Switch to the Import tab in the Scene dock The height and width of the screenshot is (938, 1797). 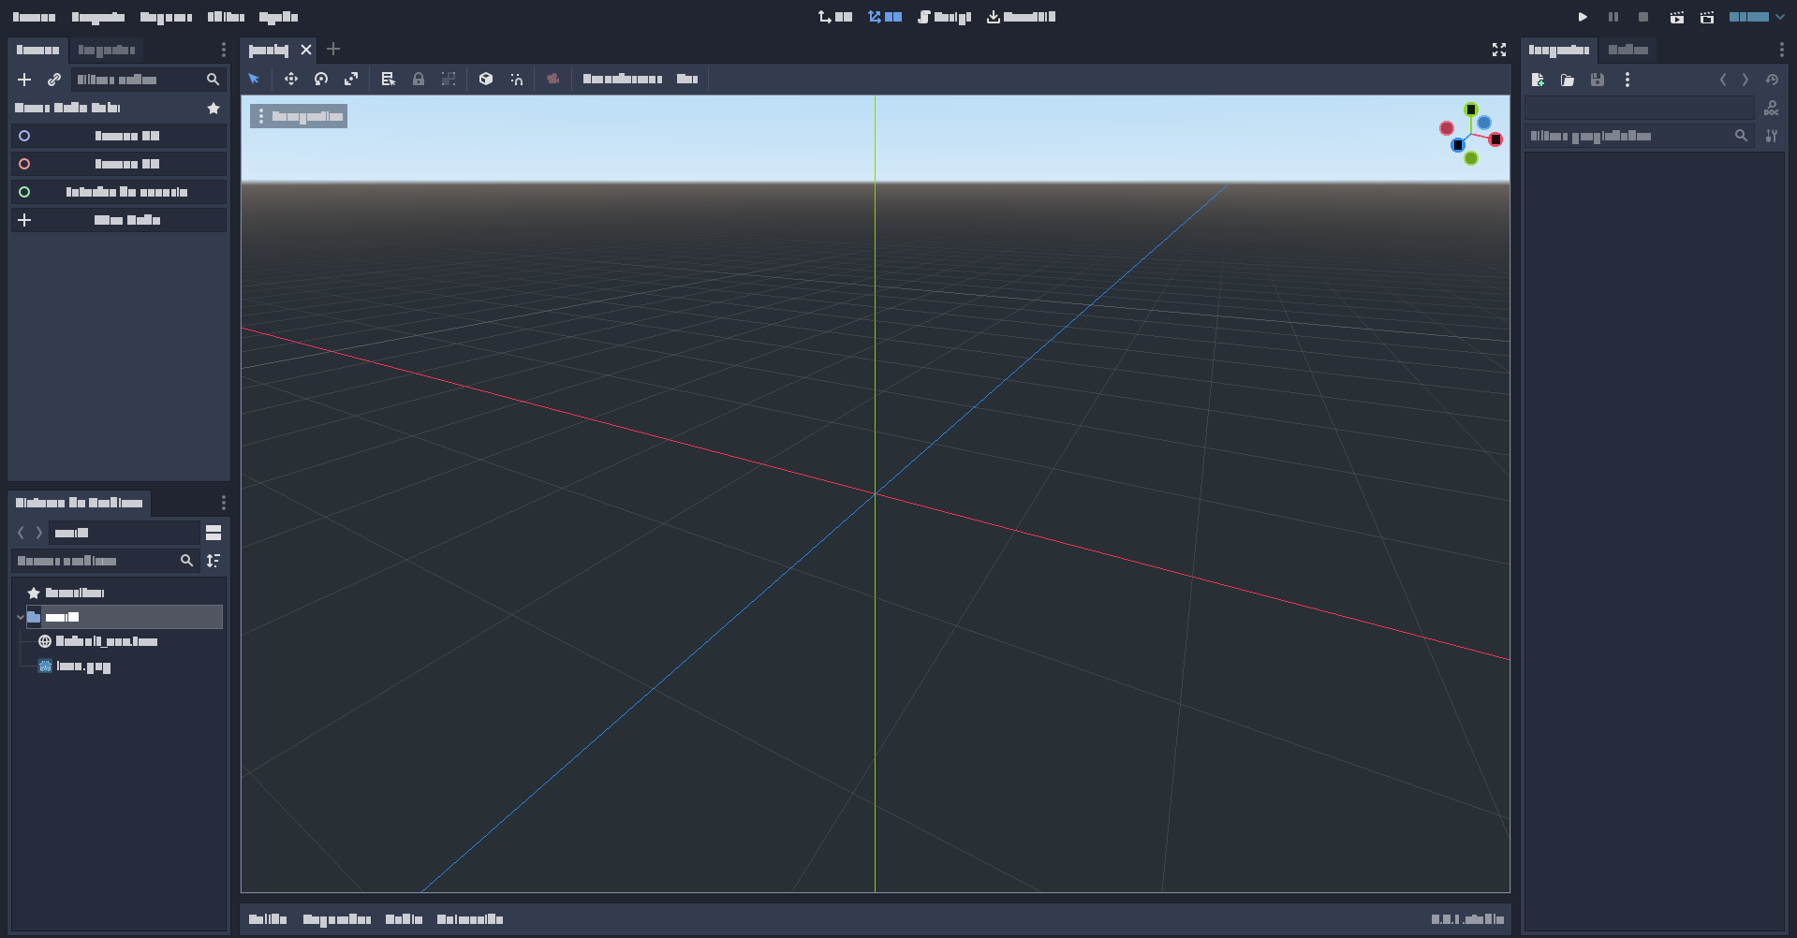(x=106, y=50)
